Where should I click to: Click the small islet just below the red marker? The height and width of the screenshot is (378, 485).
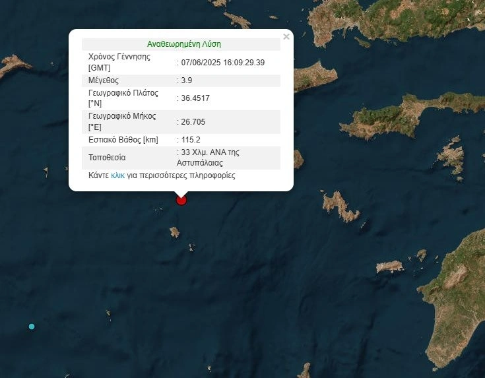pyautogui.click(x=174, y=232)
